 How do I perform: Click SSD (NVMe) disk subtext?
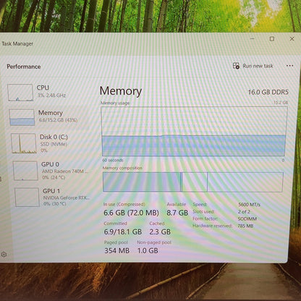pyautogui.click(x=54, y=144)
